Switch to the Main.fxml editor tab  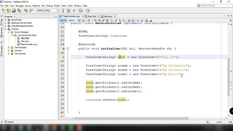pyautogui.click(x=92, y=16)
